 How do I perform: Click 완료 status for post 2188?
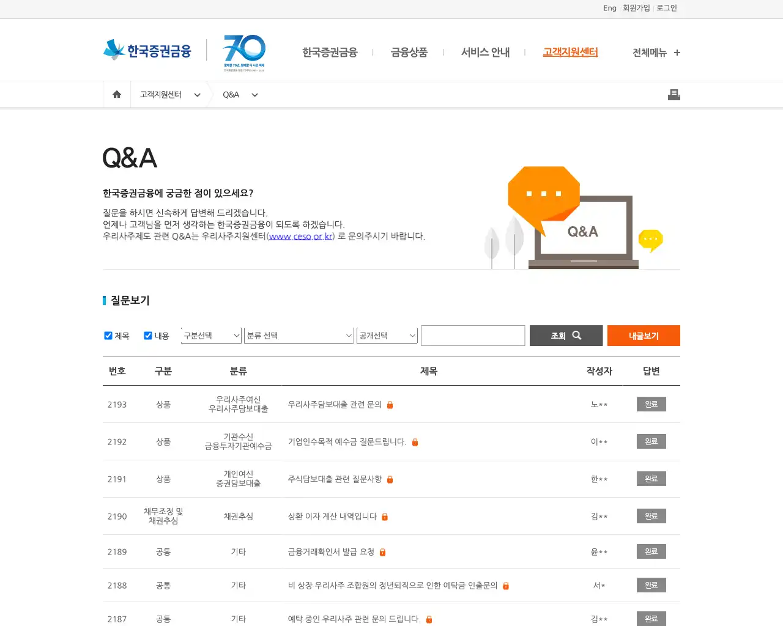point(651,585)
